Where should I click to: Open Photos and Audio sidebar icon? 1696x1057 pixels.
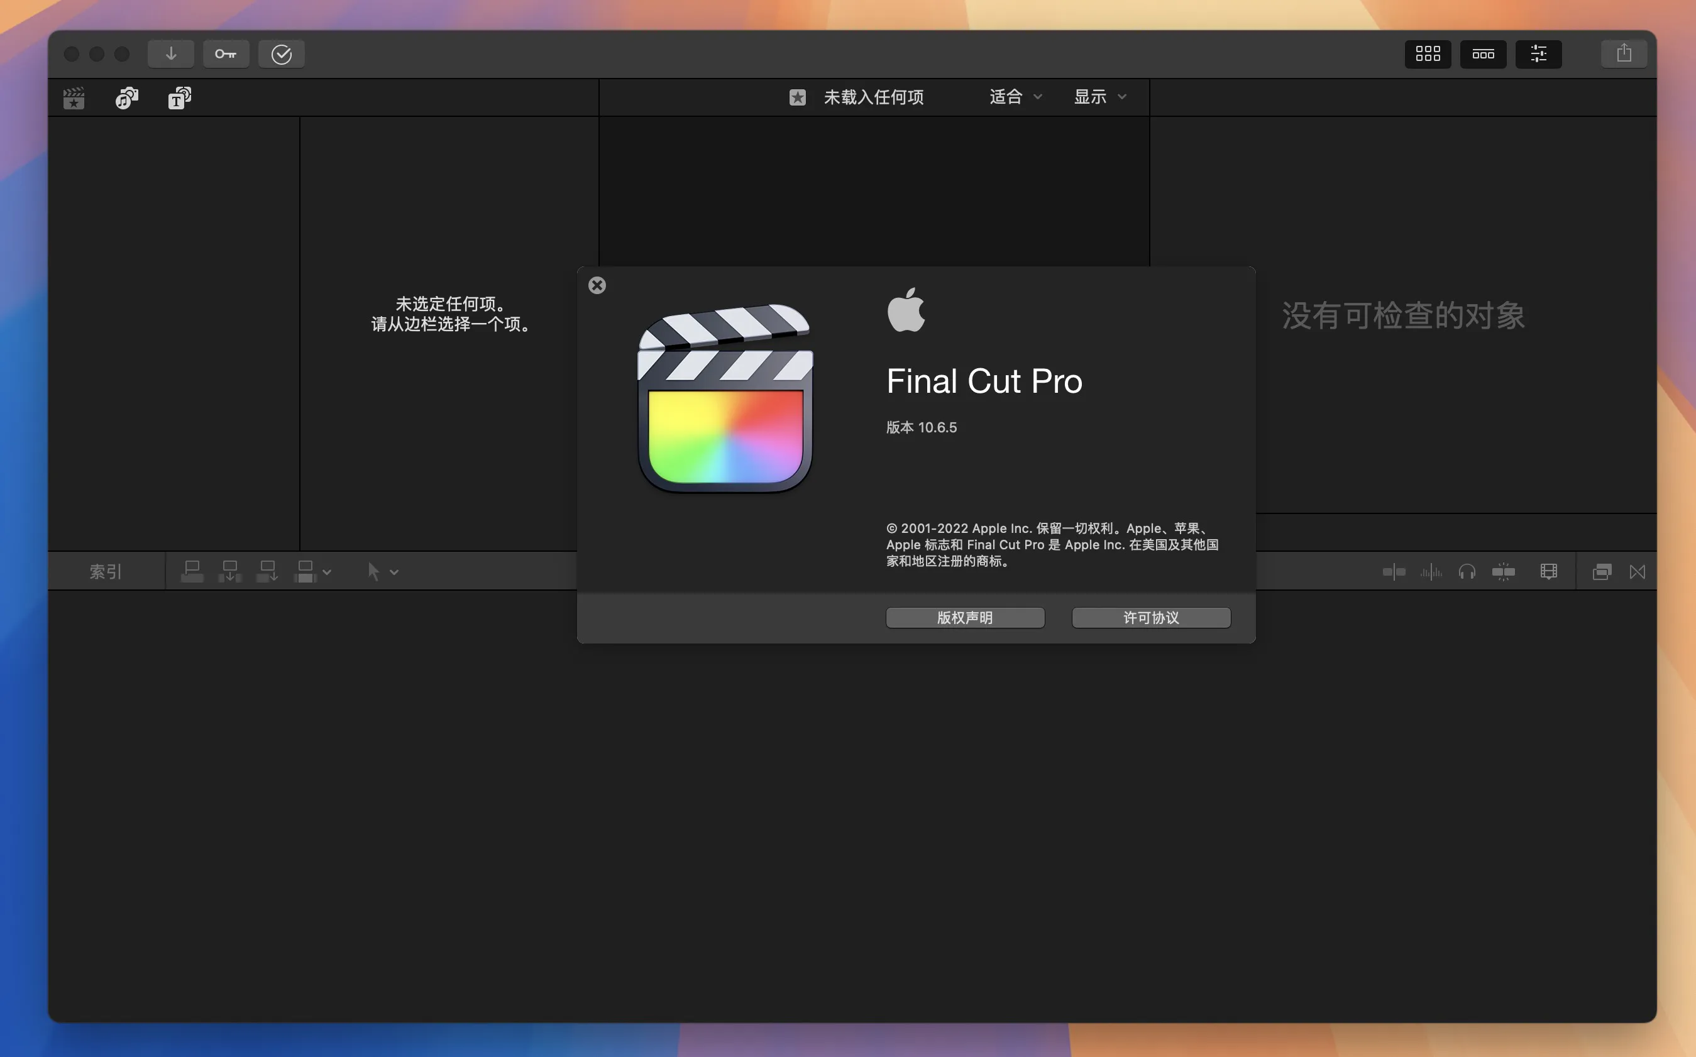pos(126,98)
